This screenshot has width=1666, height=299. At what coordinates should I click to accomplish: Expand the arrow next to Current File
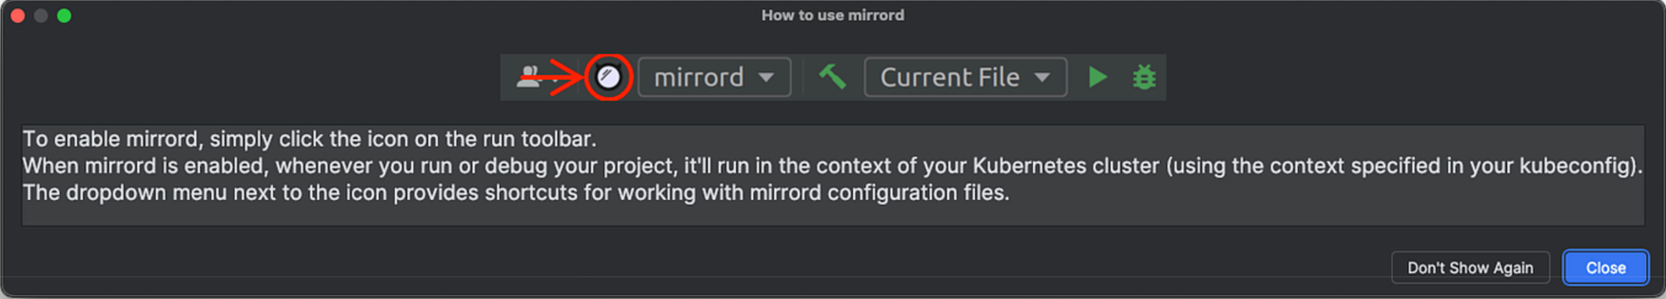click(1042, 78)
